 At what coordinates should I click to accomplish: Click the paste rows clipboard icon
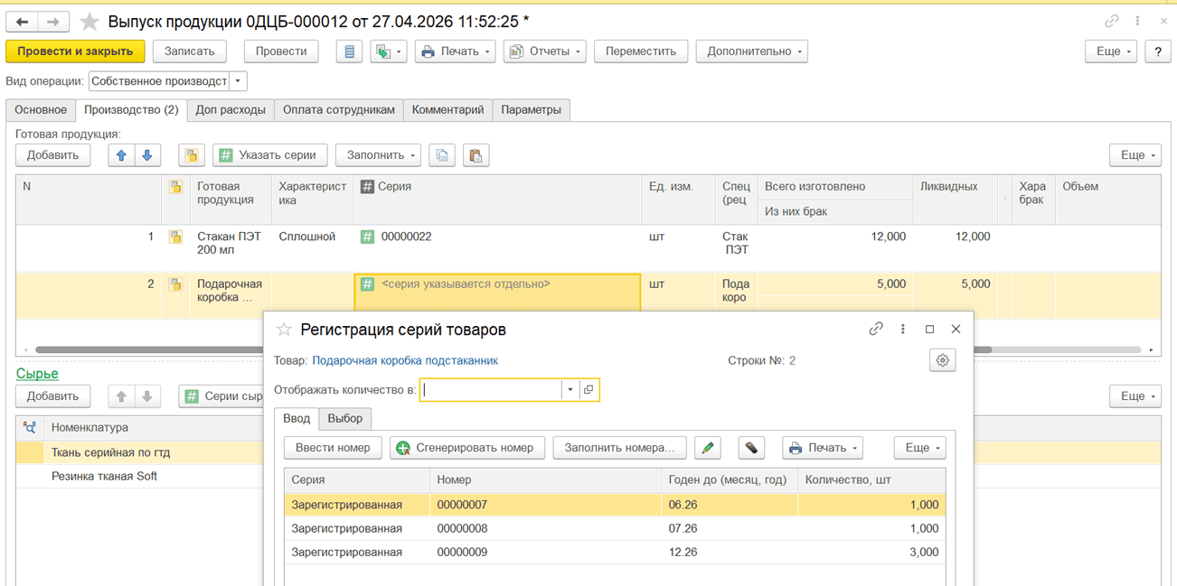476,155
